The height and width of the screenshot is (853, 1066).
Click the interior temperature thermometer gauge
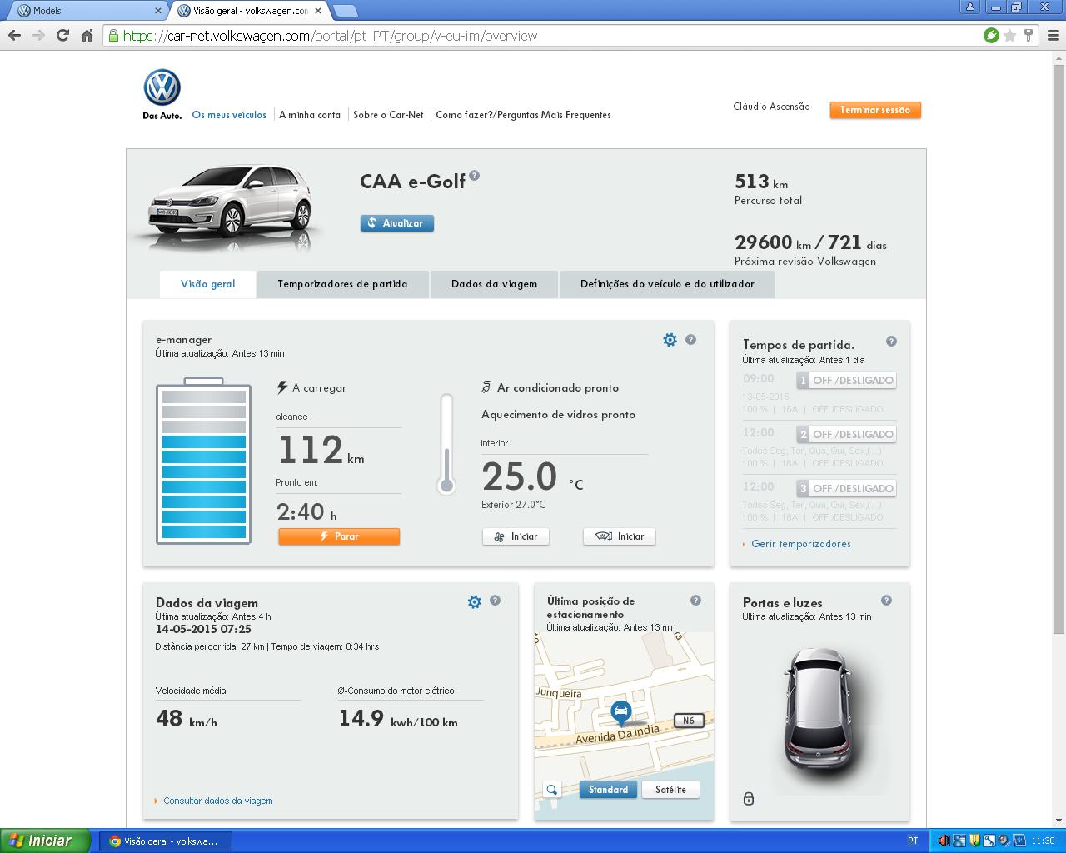[446, 444]
